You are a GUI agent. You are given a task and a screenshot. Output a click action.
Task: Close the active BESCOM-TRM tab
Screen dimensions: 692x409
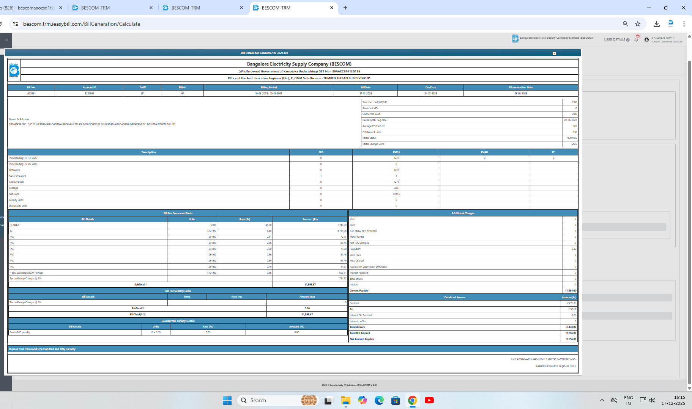331,8
